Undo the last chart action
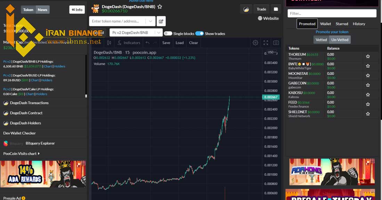Viewport: 382px width, 200px height. click(147, 43)
